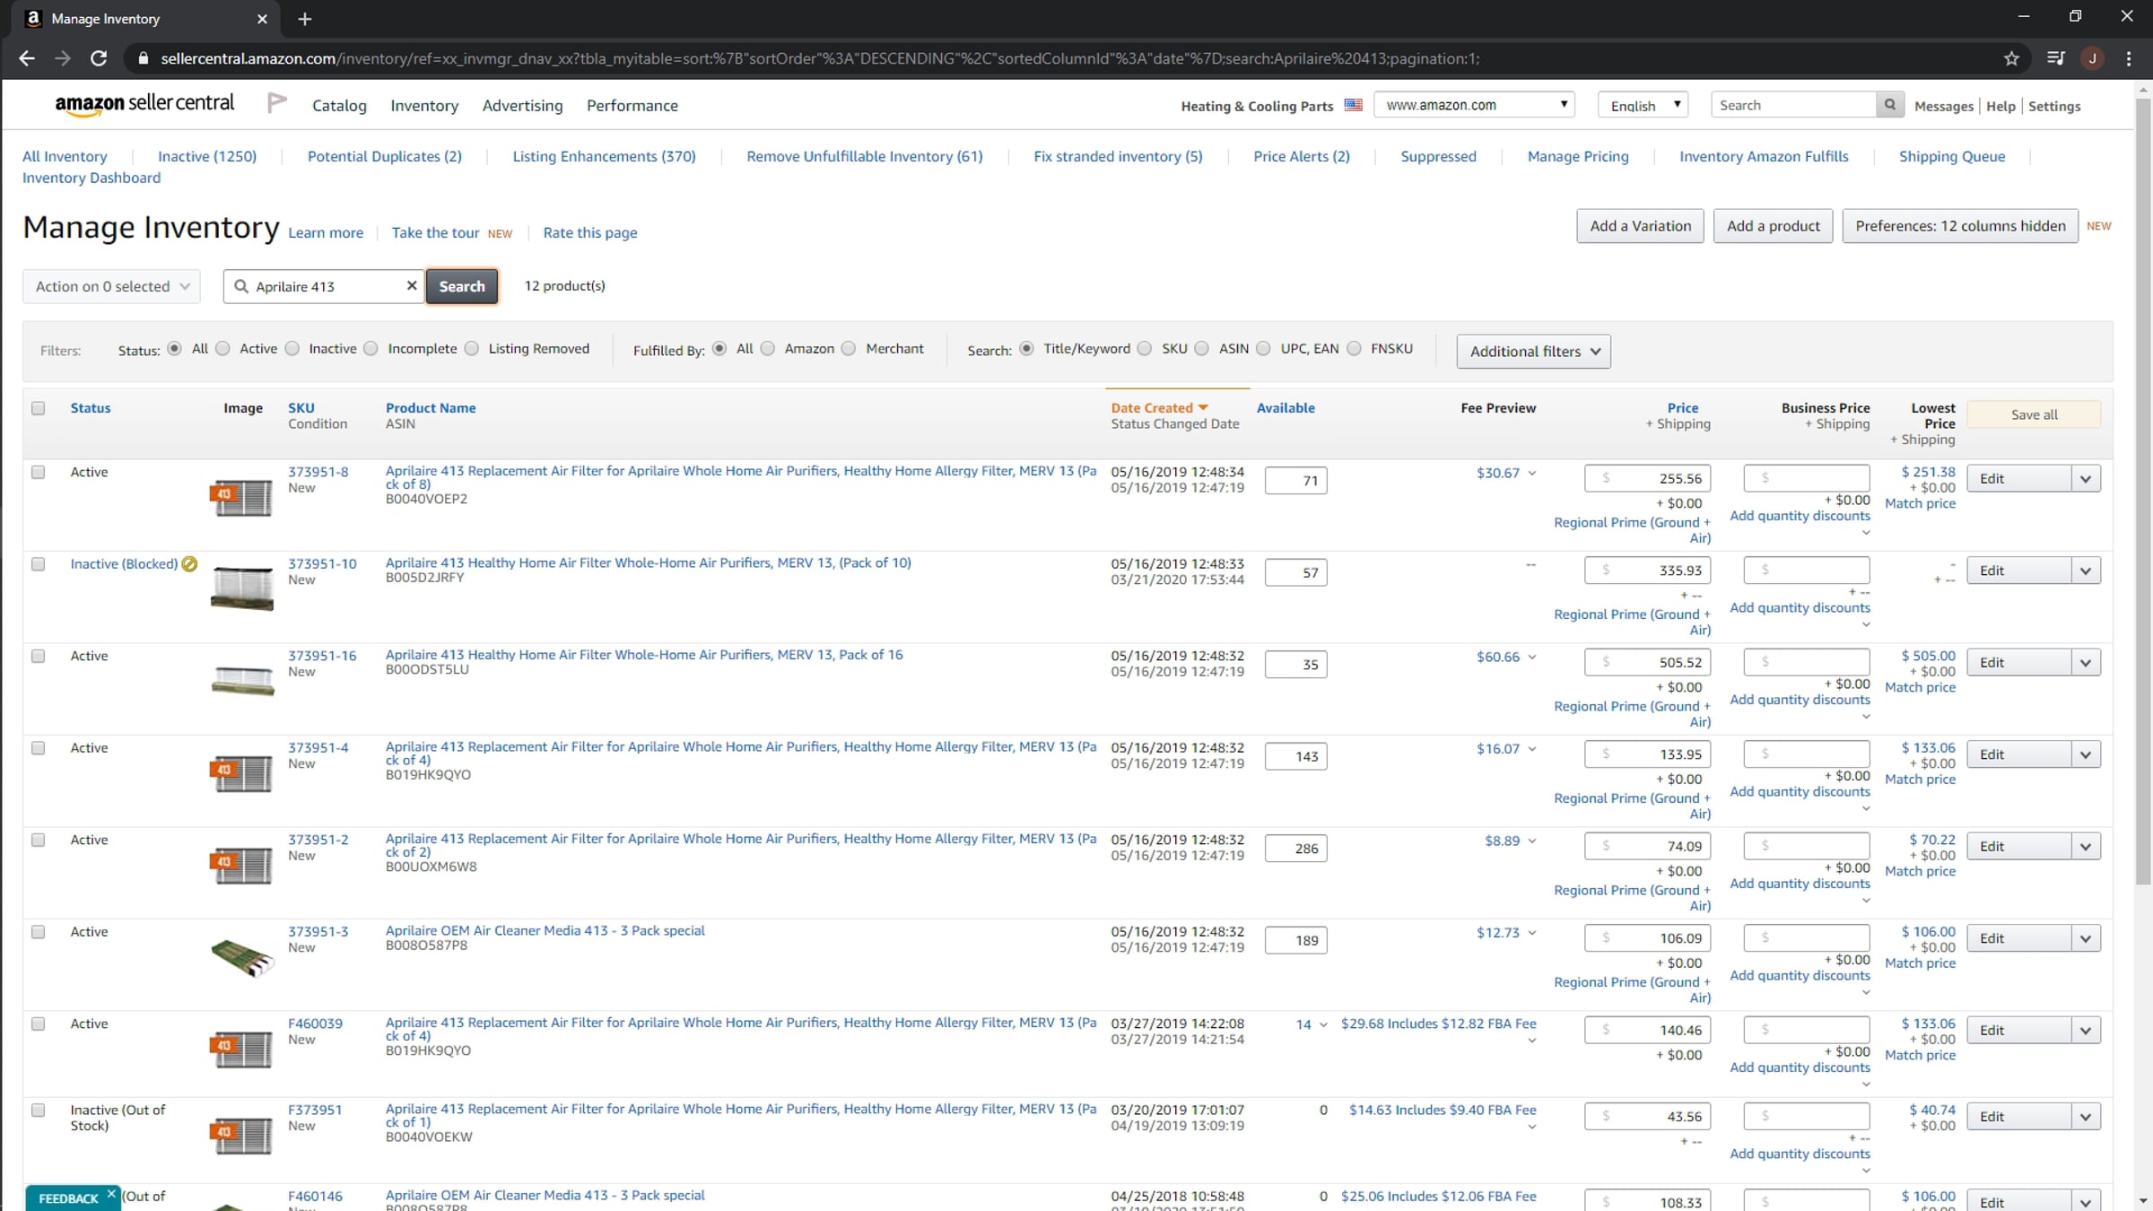The width and height of the screenshot is (2153, 1211).
Task: Click the header search magnifier button
Action: click(x=1889, y=105)
